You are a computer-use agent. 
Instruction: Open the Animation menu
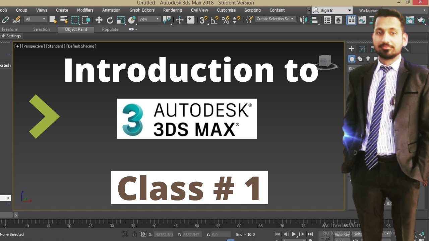tap(111, 10)
